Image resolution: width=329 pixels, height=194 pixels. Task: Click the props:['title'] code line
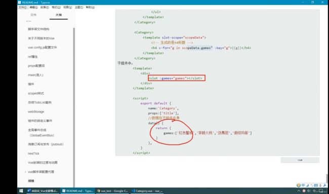(x=163, y=113)
